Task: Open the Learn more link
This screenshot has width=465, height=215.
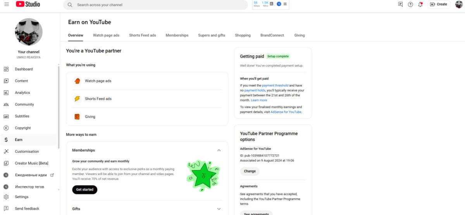Action: pyautogui.click(x=259, y=100)
